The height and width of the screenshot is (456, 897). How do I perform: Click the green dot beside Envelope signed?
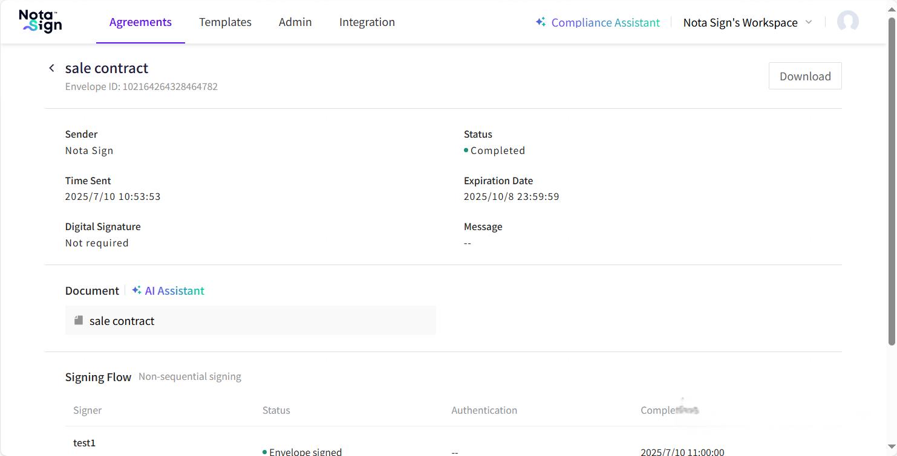tap(265, 452)
